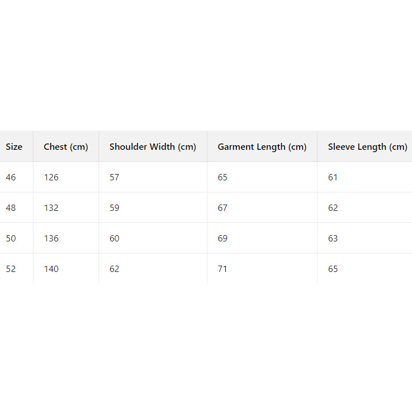
Task: Click garment length value 69
Action: [222, 239]
